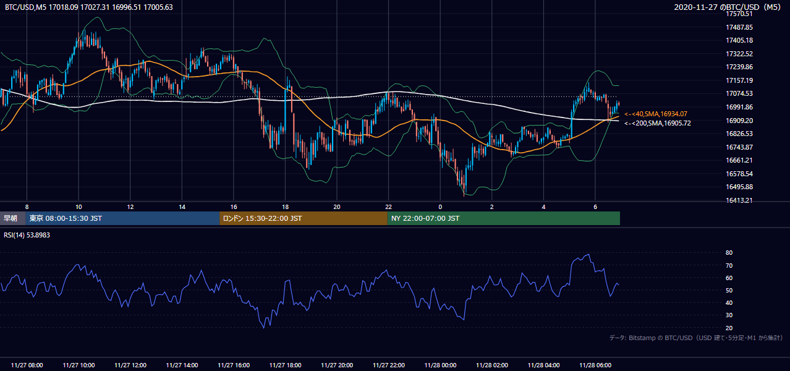Click the 11/27 18:00 bottom date label

[x=285, y=365]
